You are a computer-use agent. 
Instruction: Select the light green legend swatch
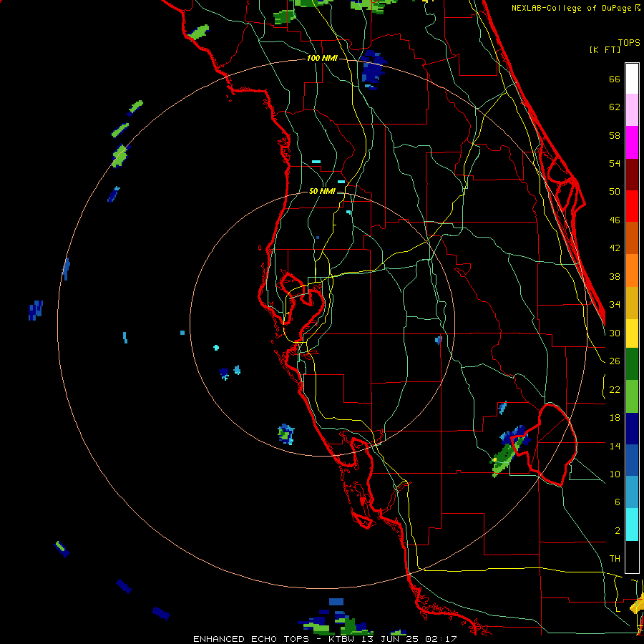pos(632,396)
